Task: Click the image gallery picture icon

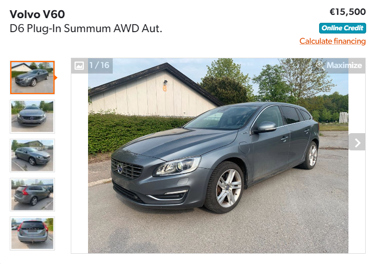Action: [x=79, y=66]
